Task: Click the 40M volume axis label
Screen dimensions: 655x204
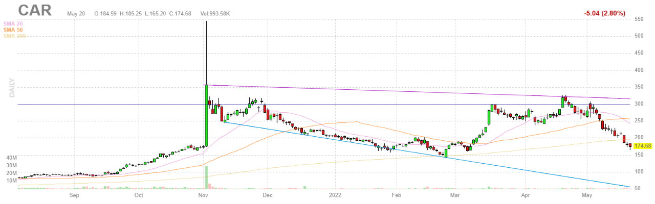Action: coord(11,165)
